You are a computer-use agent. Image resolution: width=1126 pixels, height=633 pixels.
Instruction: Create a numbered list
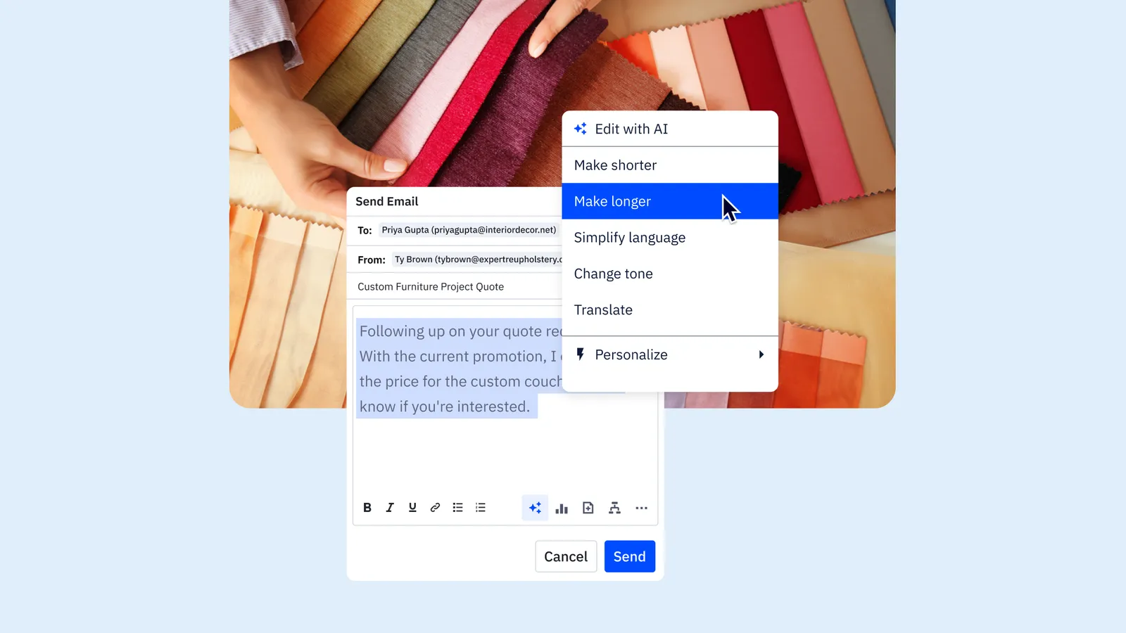(479, 507)
